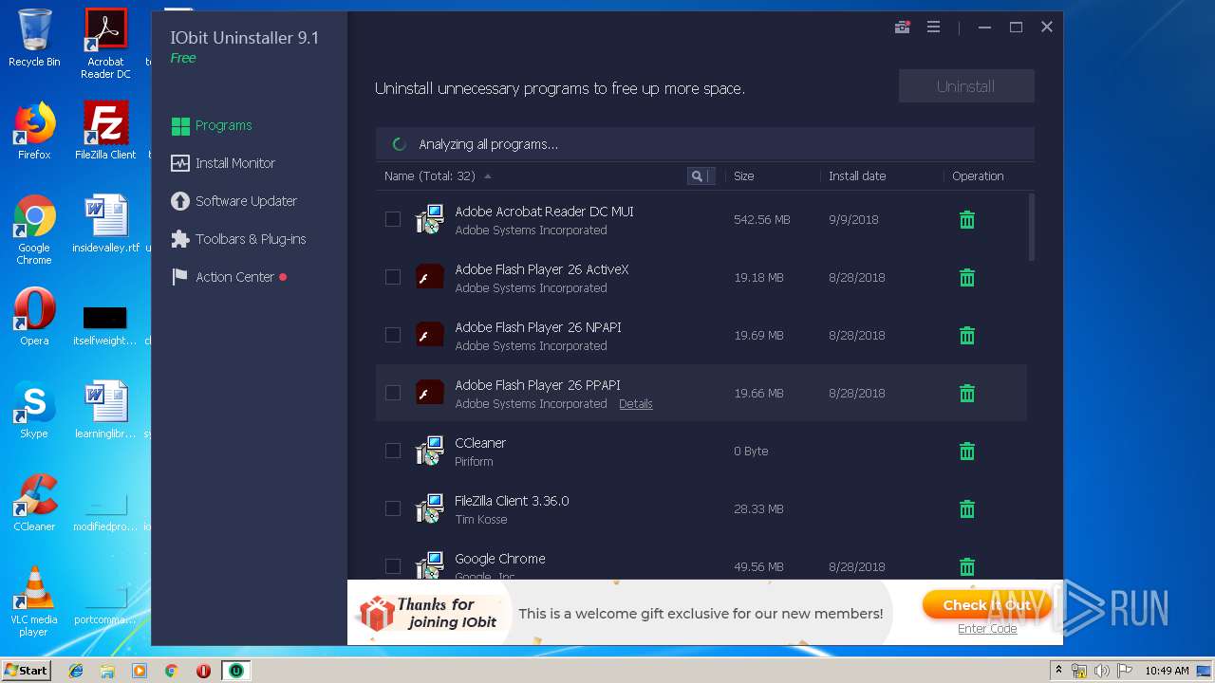This screenshot has width=1215, height=683.
Task: Click the Check It Out button
Action: [x=986, y=605]
